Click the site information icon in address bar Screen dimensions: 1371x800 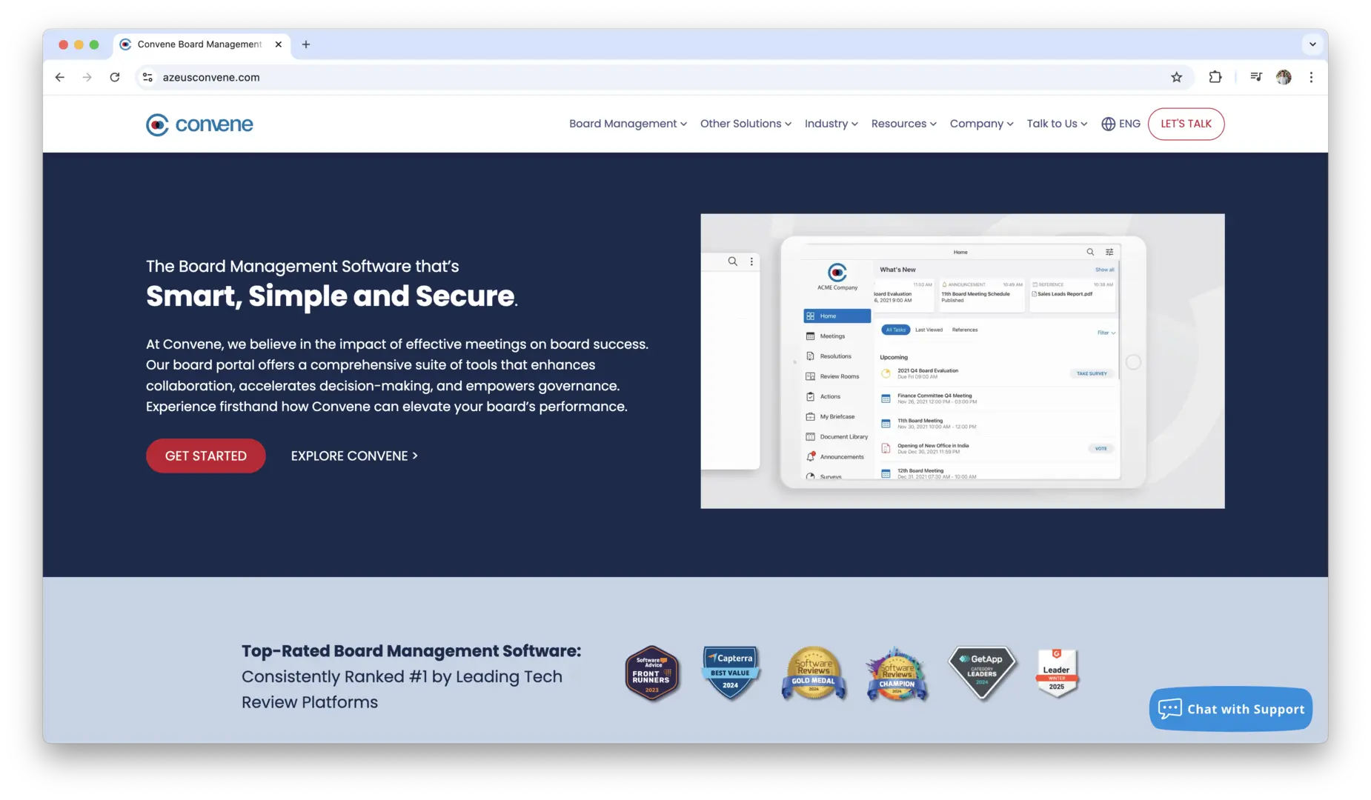click(x=147, y=77)
